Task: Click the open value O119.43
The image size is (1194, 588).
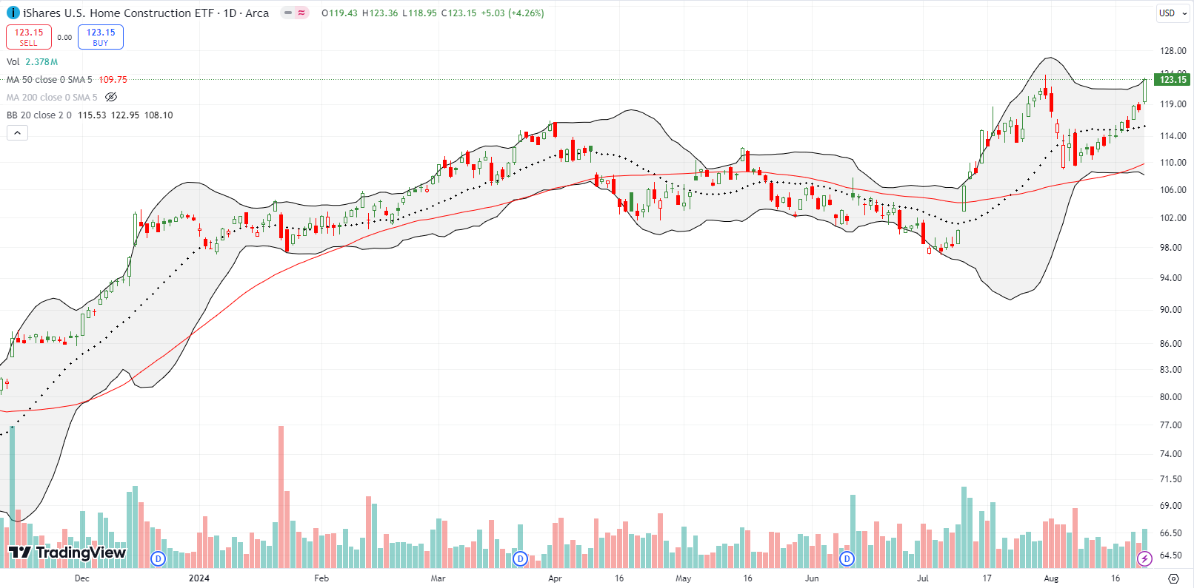Action: (x=339, y=13)
